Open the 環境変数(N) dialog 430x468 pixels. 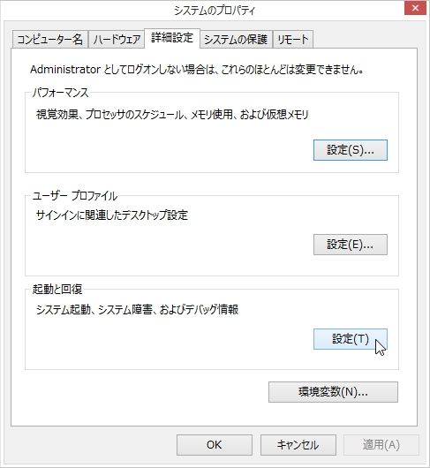pyautogui.click(x=333, y=392)
